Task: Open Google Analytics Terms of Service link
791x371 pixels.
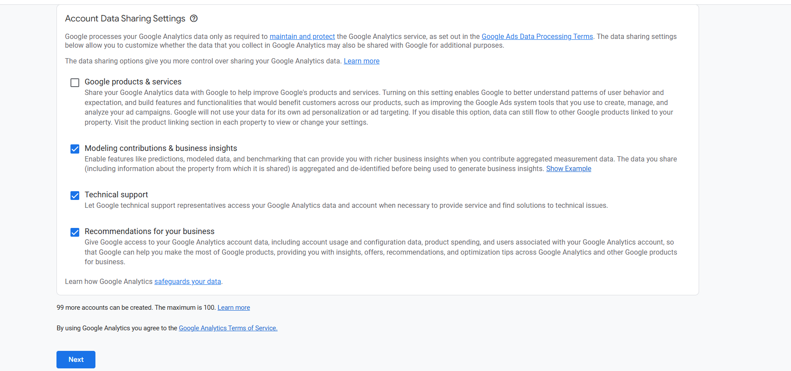Action: [x=228, y=328]
